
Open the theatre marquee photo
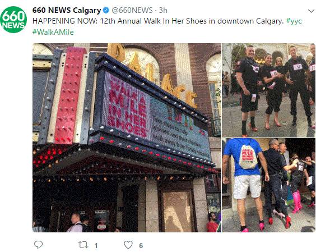pos(127,138)
